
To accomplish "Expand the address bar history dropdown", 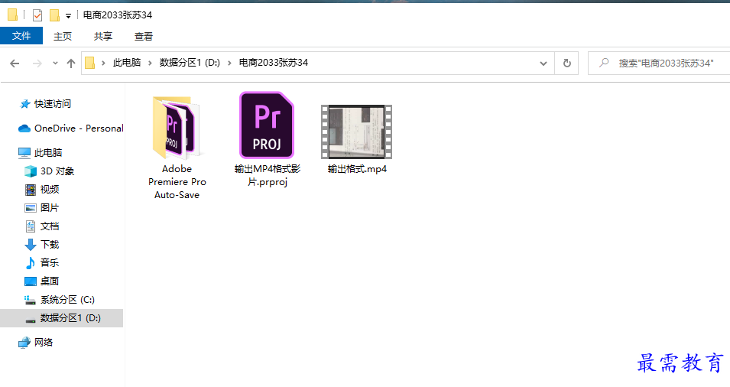I will coord(543,63).
